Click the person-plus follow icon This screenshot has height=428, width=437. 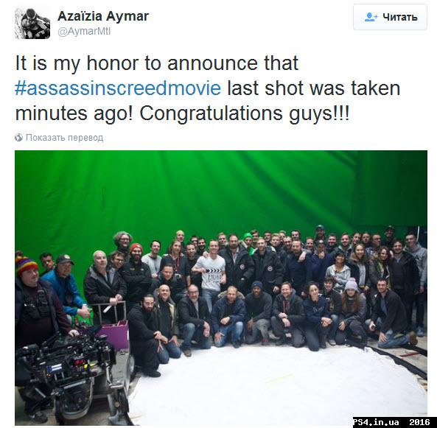(371, 17)
